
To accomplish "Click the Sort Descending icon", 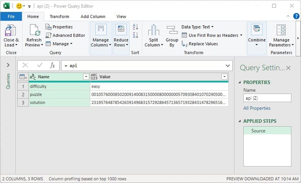I will [135, 35].
